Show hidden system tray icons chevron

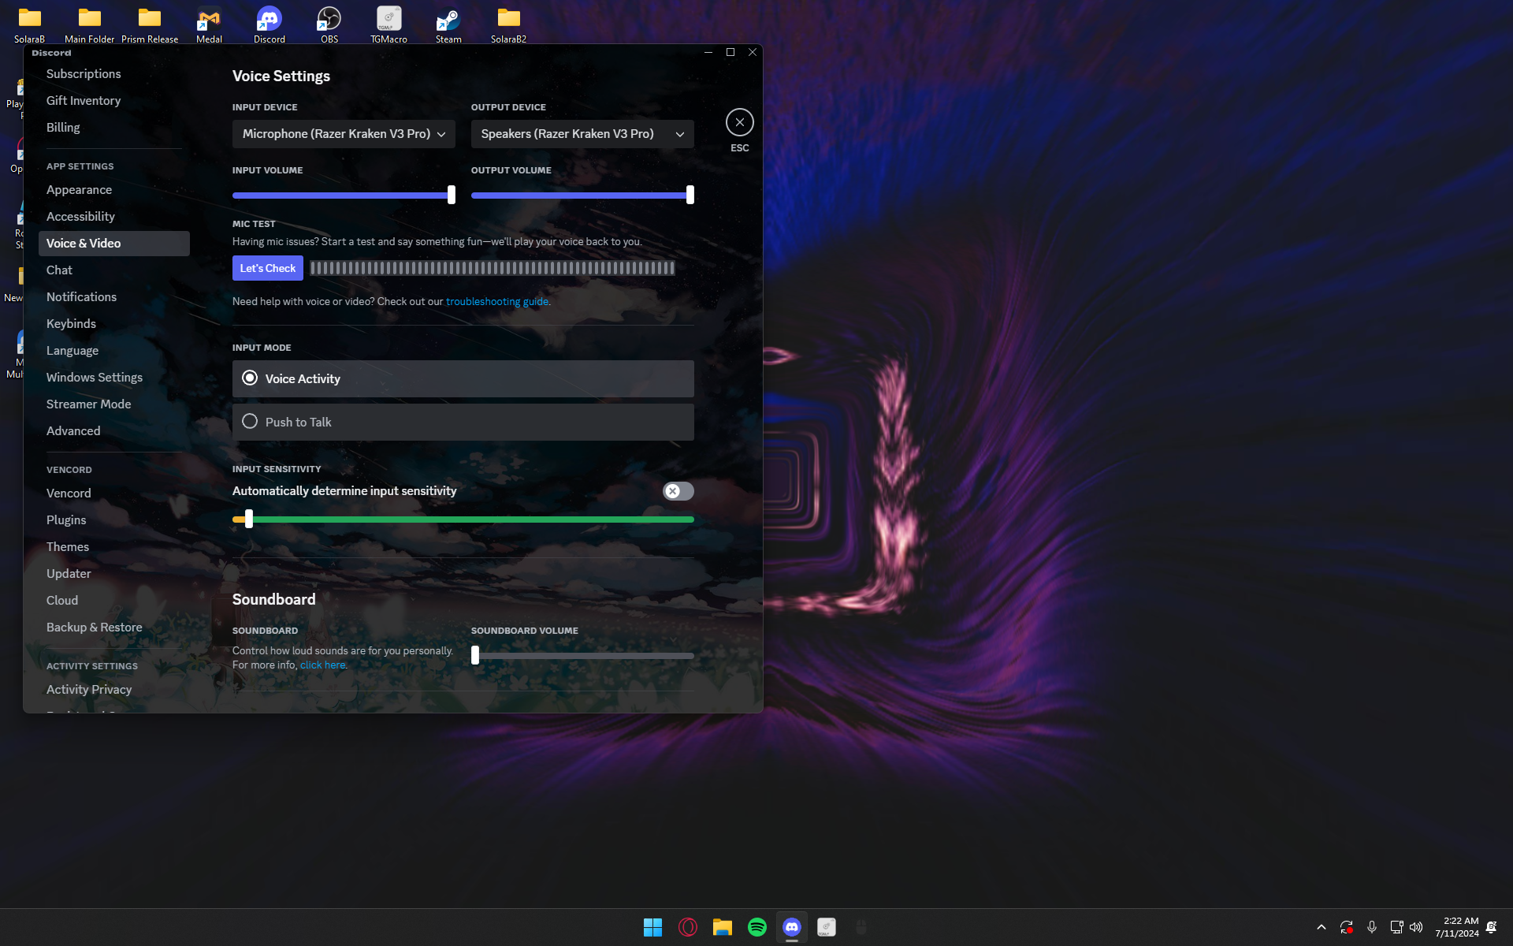[x=1322, y=927]
